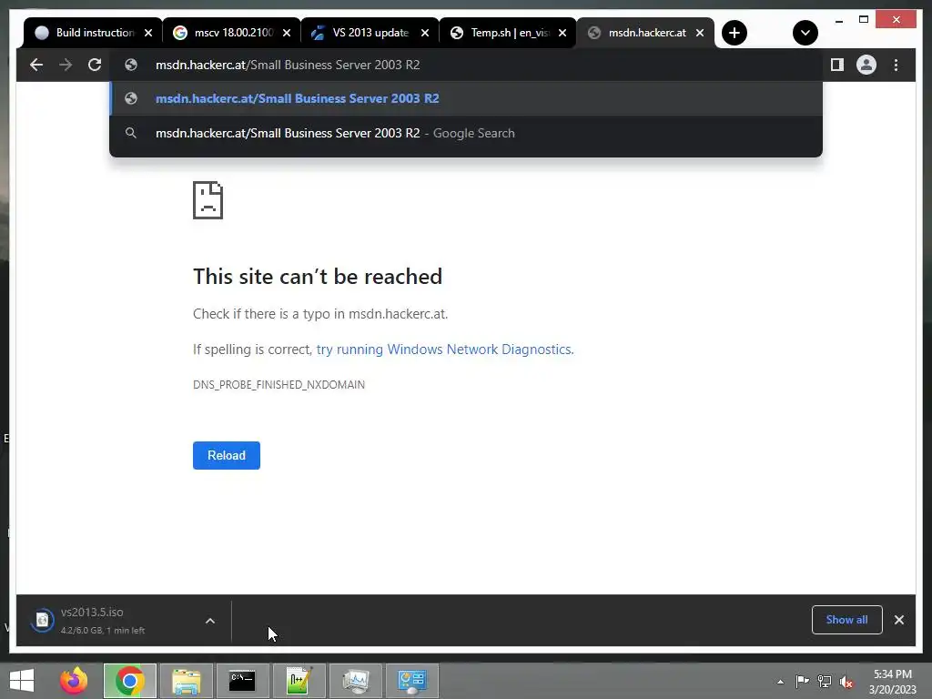Close the mscv 18.00.2100 tab

click(287, 34)
